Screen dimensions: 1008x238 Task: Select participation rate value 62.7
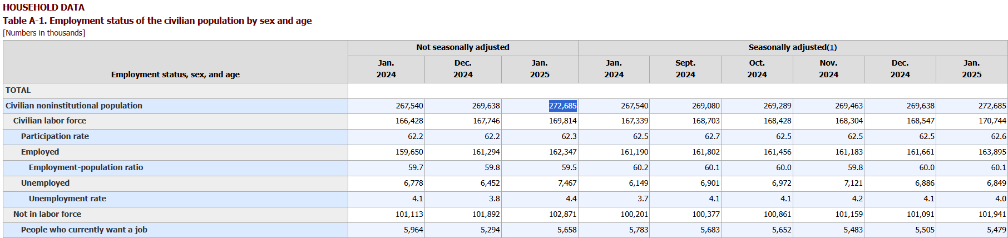tap(712, 136)
